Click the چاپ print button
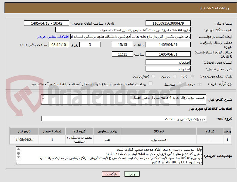The image size is (237, 182). (132, 174)
